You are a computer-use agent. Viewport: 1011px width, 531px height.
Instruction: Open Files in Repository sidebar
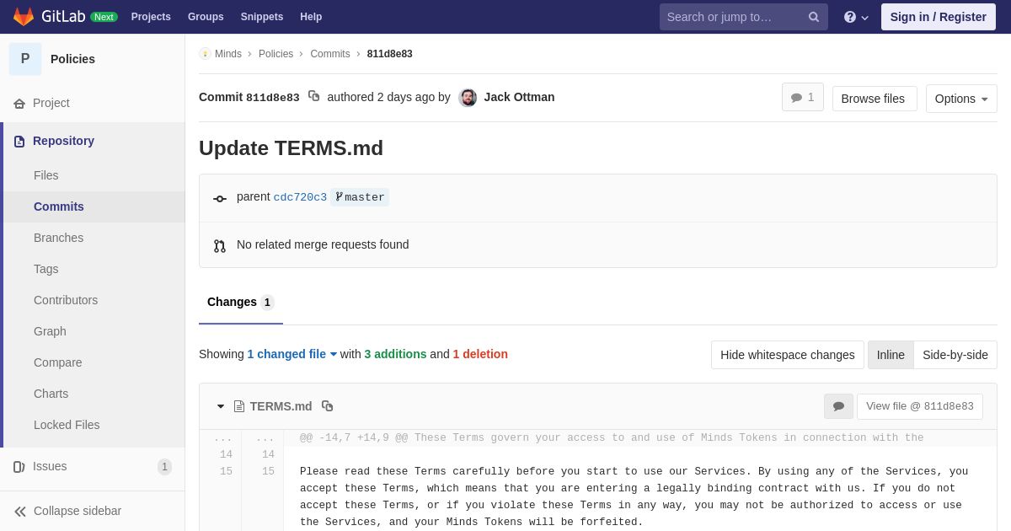pyautogui.click(x=46, y=175)
